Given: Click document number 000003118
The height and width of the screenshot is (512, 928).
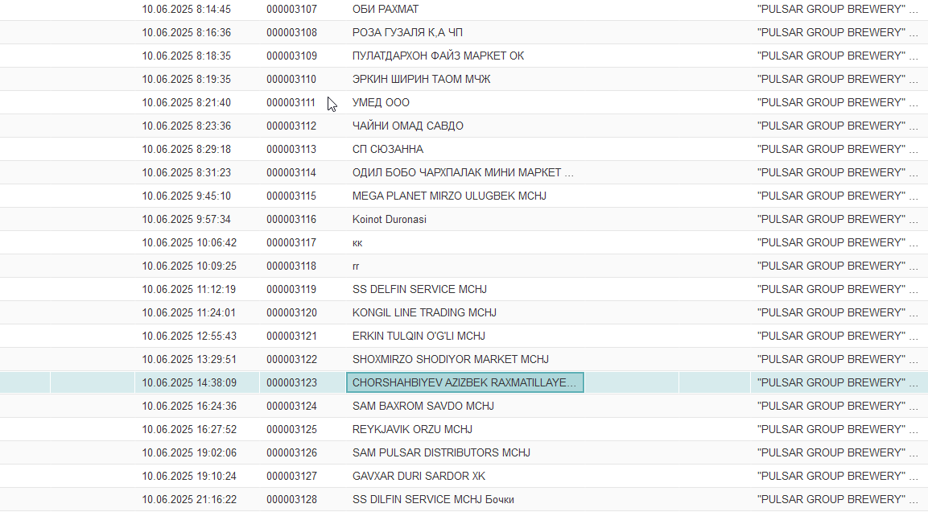Looking at the screenshot, I should tap(291, 266).
